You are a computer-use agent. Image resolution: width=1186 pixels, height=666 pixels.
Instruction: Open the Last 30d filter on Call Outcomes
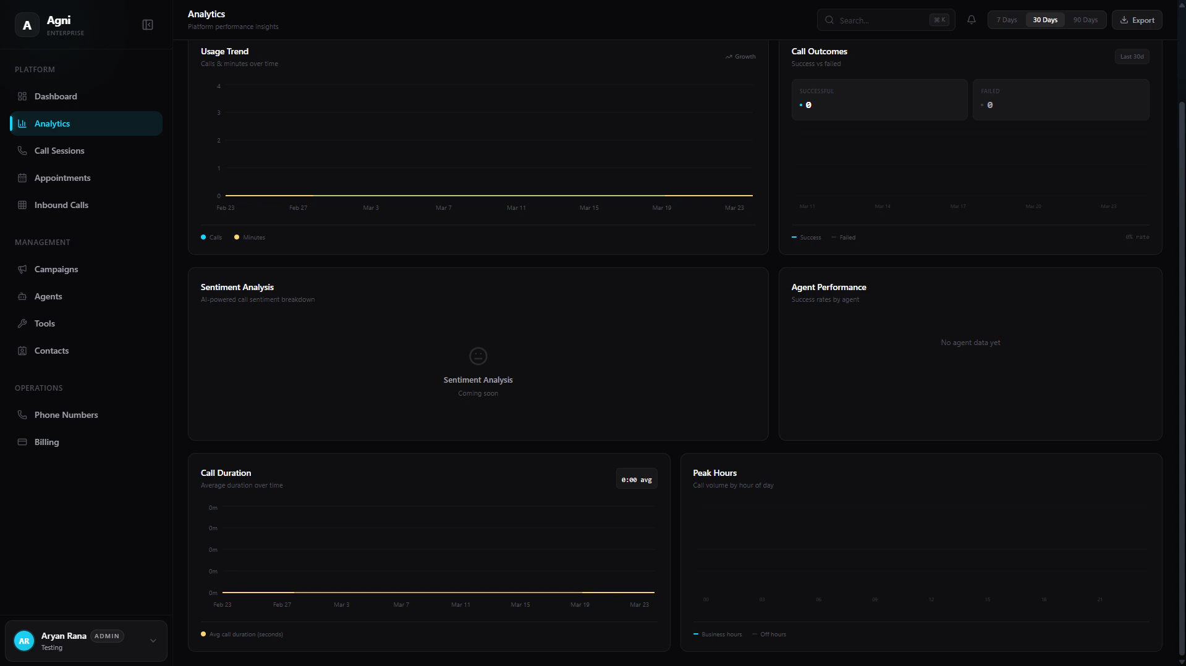pos(1131,56)
